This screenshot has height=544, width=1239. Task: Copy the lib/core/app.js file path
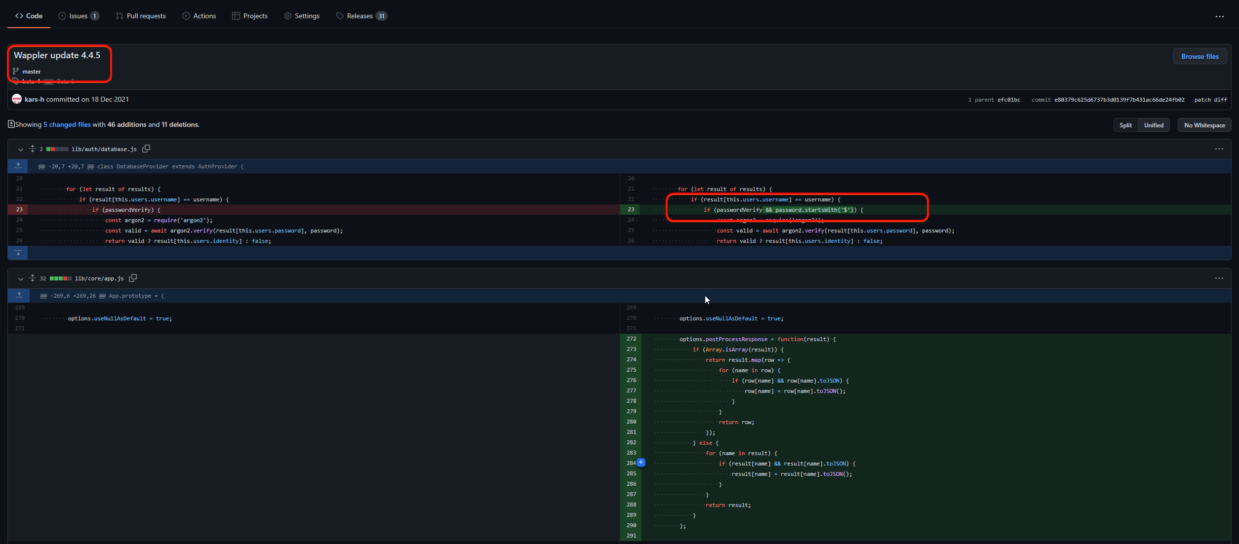(x=133, y=278)
